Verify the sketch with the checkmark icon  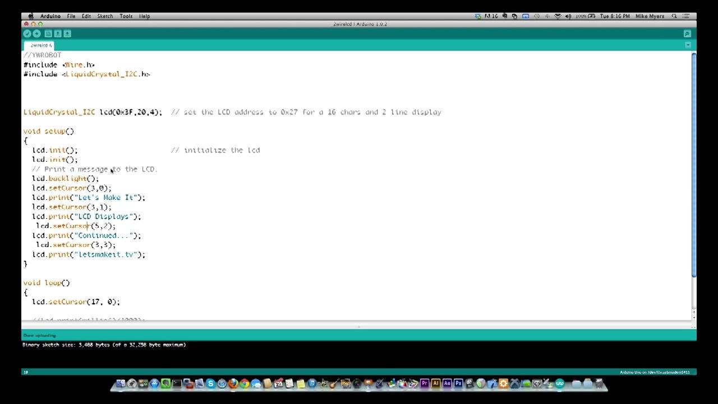pyautogui.click(x=27, y=33)
